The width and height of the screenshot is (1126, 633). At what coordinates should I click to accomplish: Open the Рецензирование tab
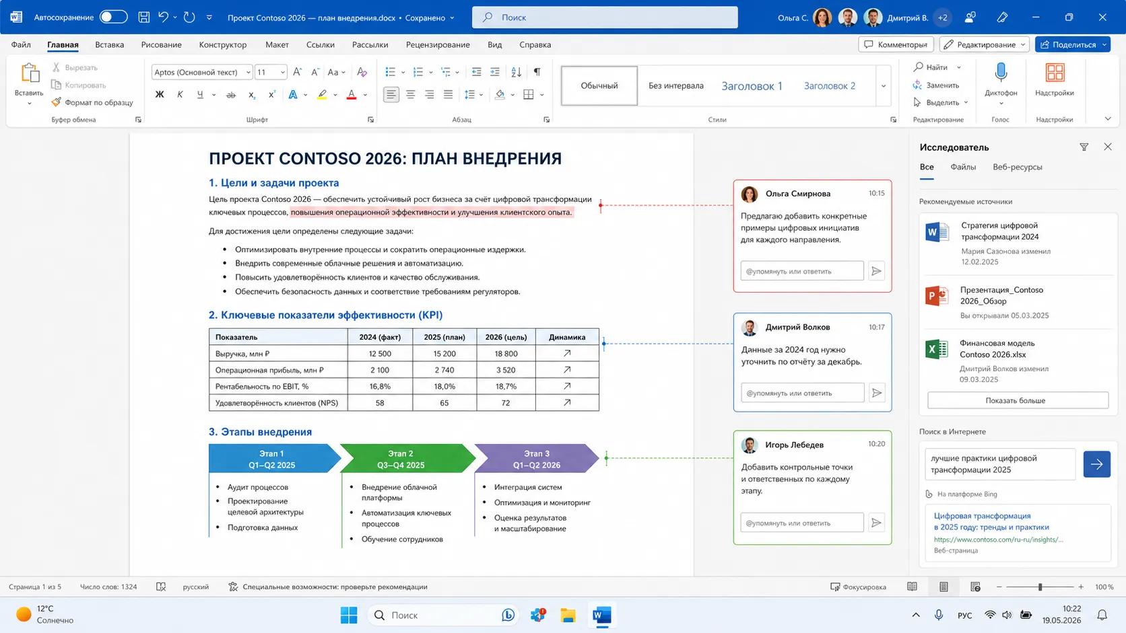pos(438,44)
